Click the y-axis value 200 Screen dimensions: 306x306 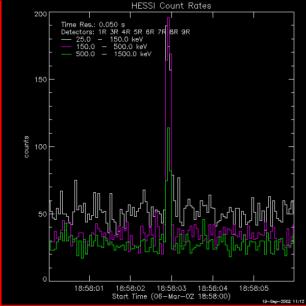(40, 14)
